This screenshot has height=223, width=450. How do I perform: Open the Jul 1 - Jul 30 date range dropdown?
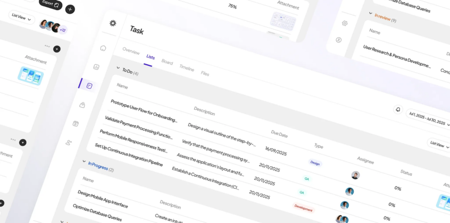click(429, 118)
